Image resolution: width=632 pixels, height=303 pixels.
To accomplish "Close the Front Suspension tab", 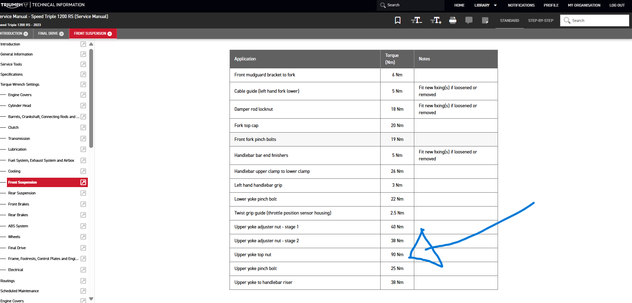I will point(110,34).
